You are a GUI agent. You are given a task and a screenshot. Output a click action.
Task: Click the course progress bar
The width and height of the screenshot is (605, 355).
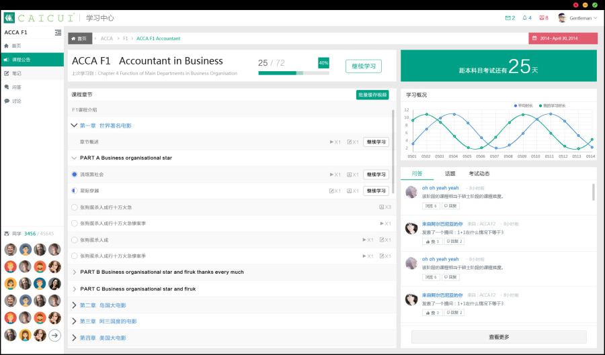[294, 72]
